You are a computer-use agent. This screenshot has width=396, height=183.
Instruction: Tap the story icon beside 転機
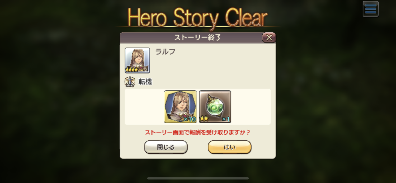(x=130, y=82)
